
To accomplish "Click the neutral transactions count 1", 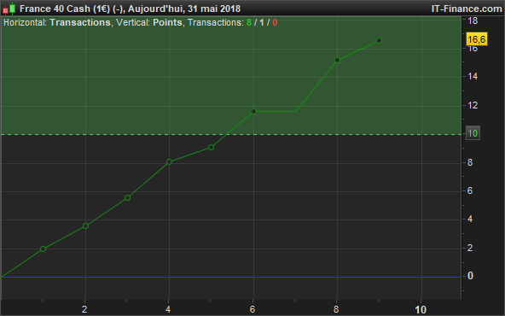I will (262, 22).
